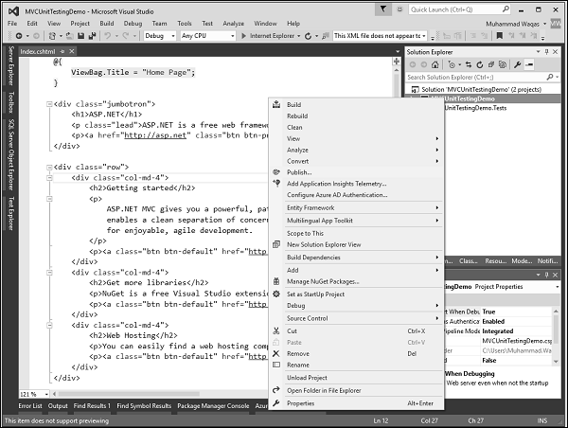Open the Analyze menu in menu bar

pos(233,22)
